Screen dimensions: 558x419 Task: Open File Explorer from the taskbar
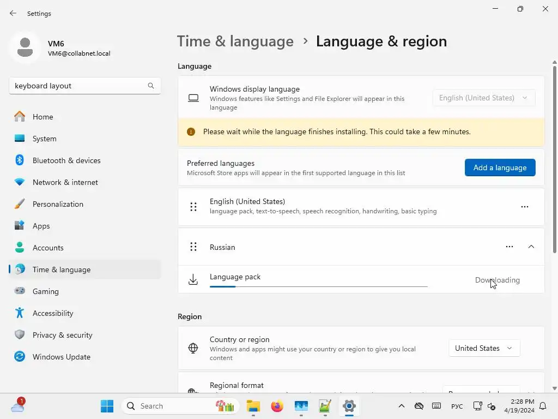click(x=253, y=406)
